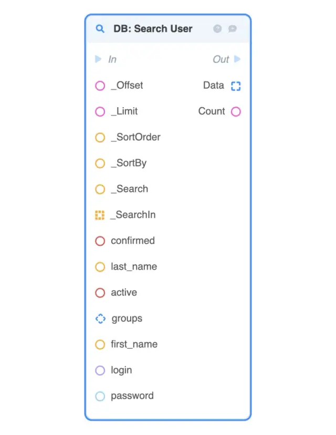The height and width of the screenshot is (435, 336).
Task: Select the _SearchIn grid array port
Action: [x=100, y=215]
